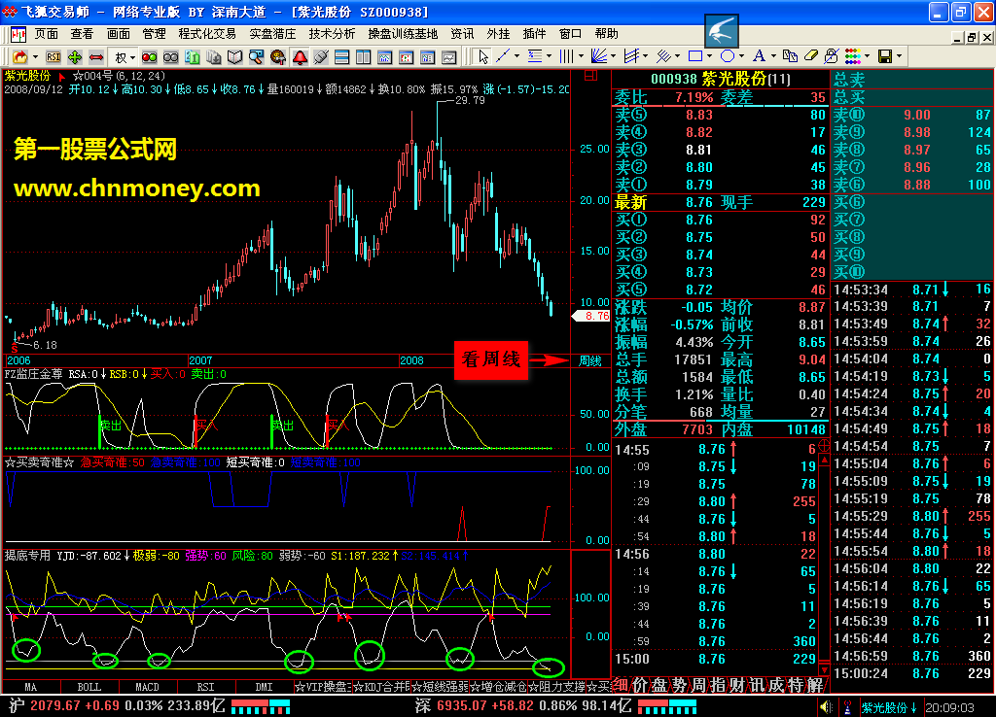Click the open book icon
The height and width of the screenshot is (717, 996).
pos(235,57)
